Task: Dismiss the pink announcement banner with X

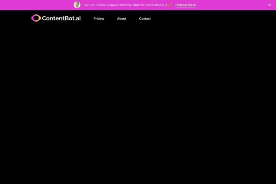Action: tap(270, 5)
